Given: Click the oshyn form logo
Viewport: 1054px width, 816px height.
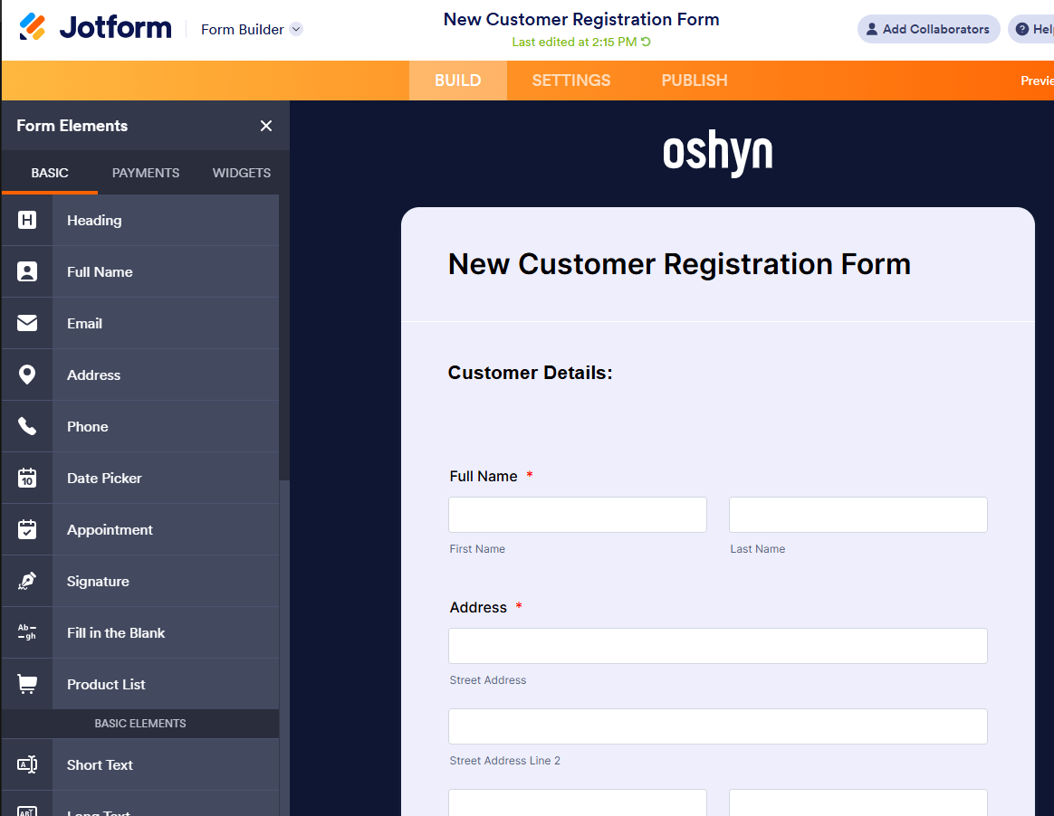Looking at the screenshot, I should coord(717,153).
